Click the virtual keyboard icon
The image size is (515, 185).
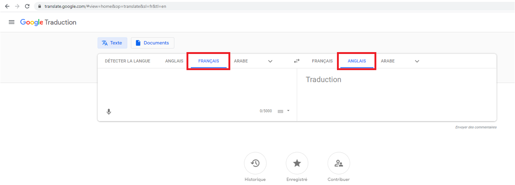[280, 111]
